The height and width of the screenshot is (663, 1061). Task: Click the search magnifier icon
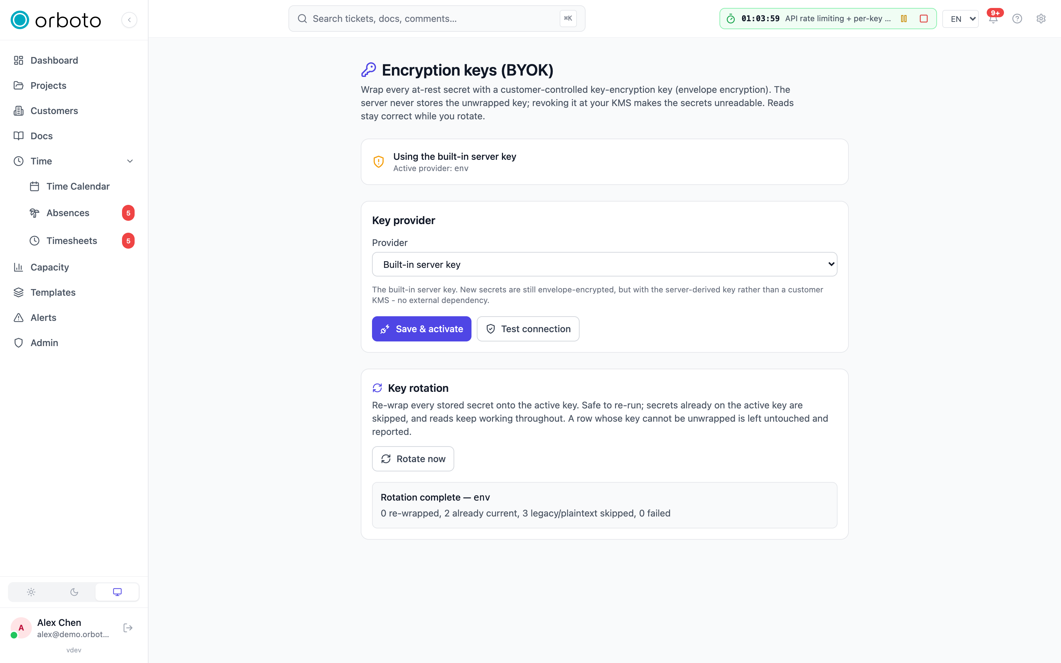302,19
